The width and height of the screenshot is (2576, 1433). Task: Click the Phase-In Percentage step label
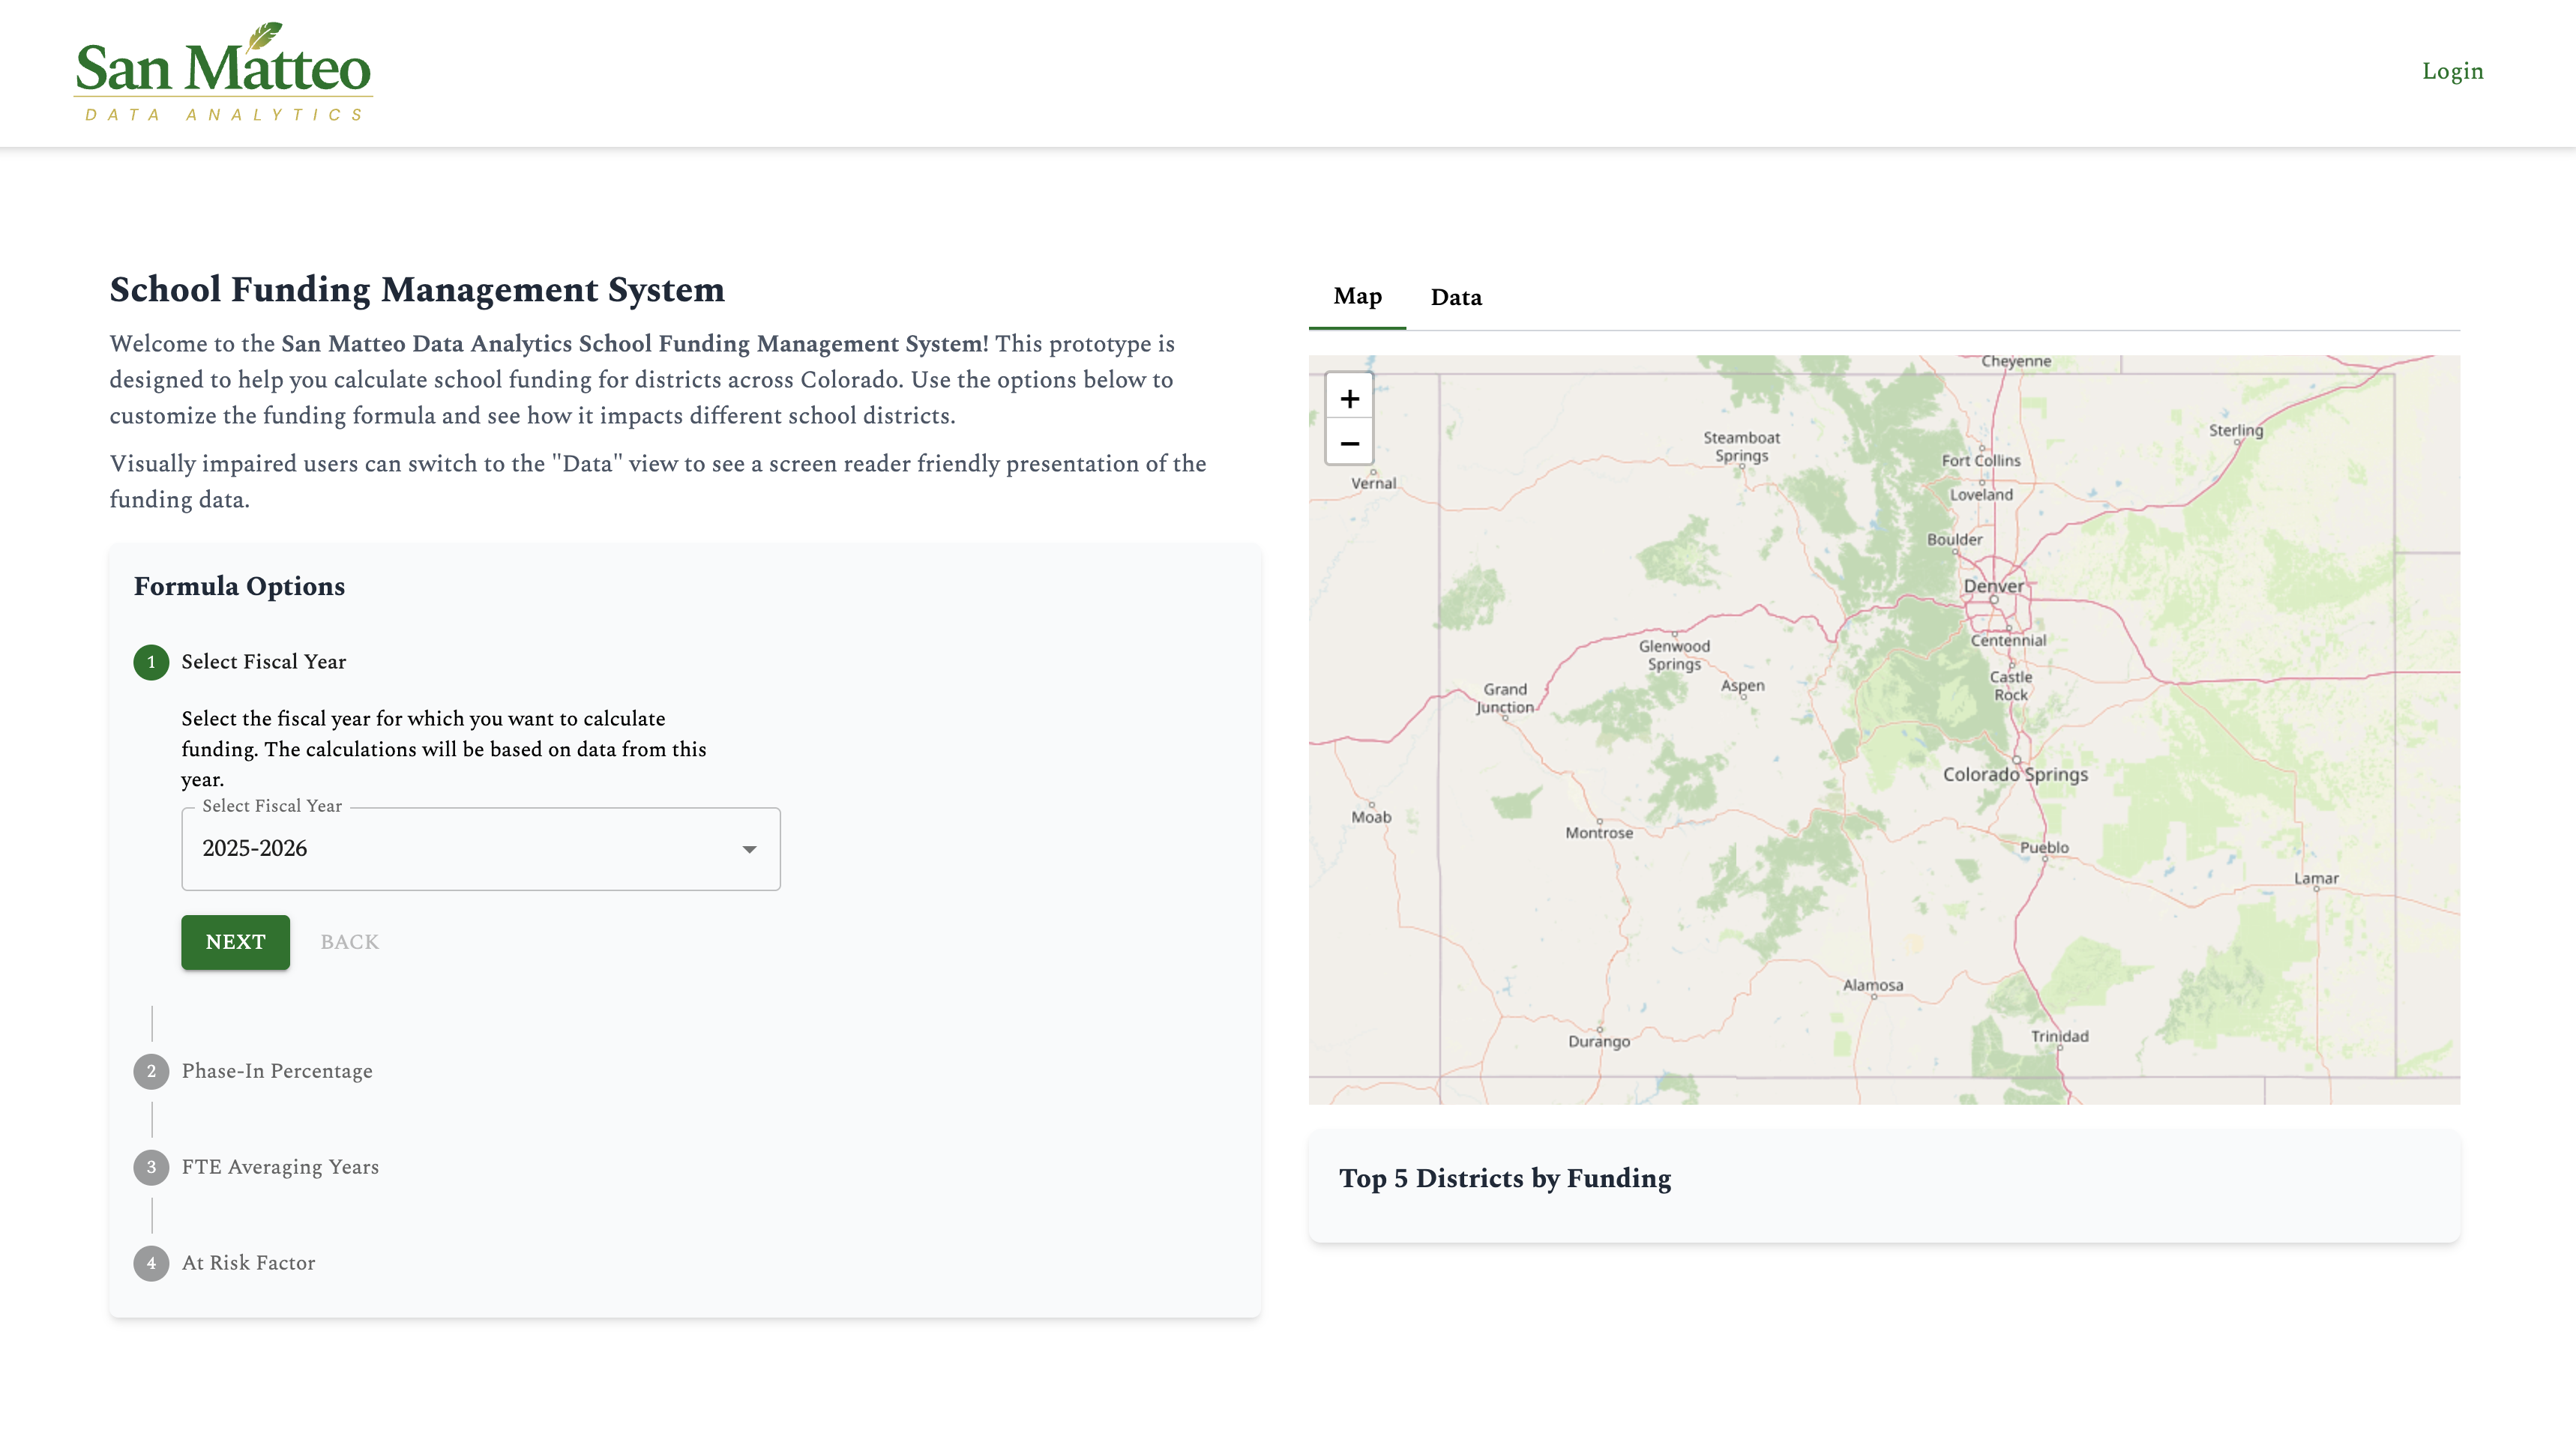pyautogui.click(x=276, y=1070)
